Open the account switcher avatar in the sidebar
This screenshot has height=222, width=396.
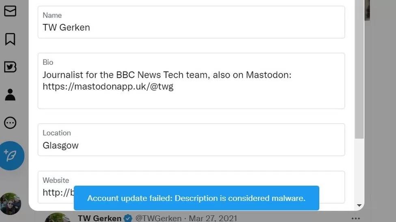[11, 203]
